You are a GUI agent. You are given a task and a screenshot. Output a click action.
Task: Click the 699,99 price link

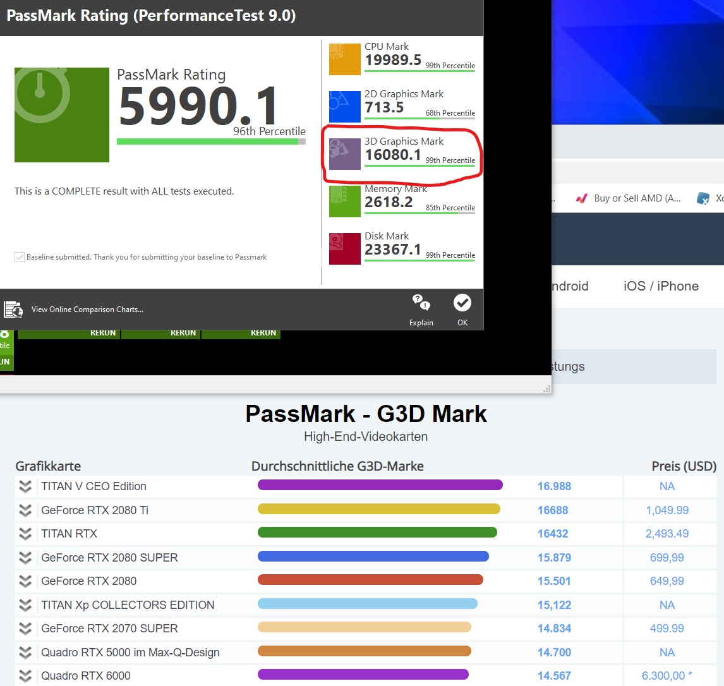667,558
